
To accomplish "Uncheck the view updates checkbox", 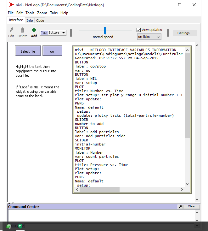I will click(x=139, y=30).
